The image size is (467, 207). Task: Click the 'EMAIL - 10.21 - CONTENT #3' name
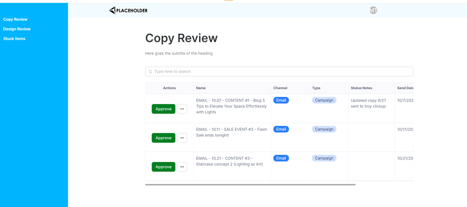click(229, 161)
